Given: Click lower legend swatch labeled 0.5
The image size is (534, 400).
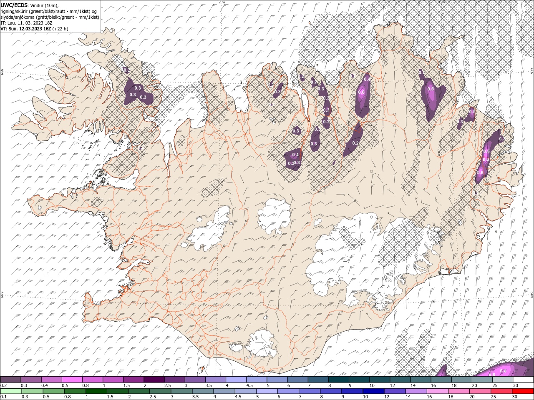Looking at the screenshot, I should [53, 391].
